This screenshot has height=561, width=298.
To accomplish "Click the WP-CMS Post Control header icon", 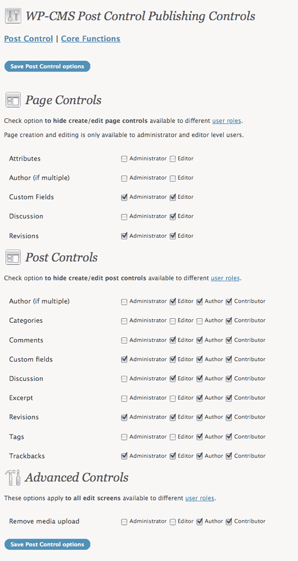I will [12, 16].
